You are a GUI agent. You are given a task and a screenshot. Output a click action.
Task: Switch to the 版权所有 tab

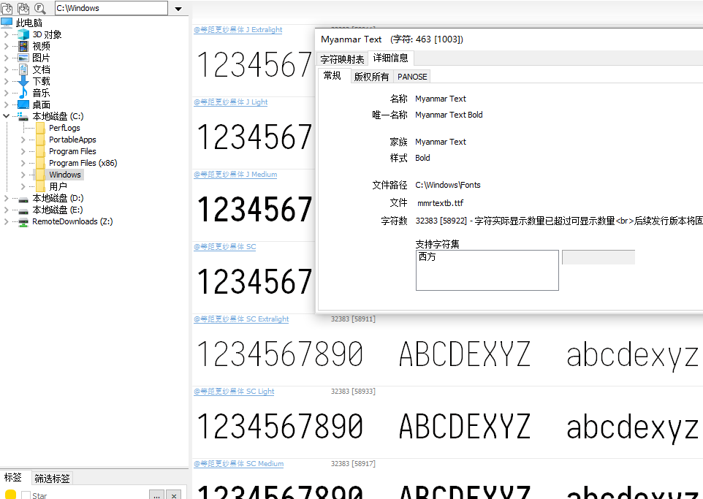click(371, 77)
